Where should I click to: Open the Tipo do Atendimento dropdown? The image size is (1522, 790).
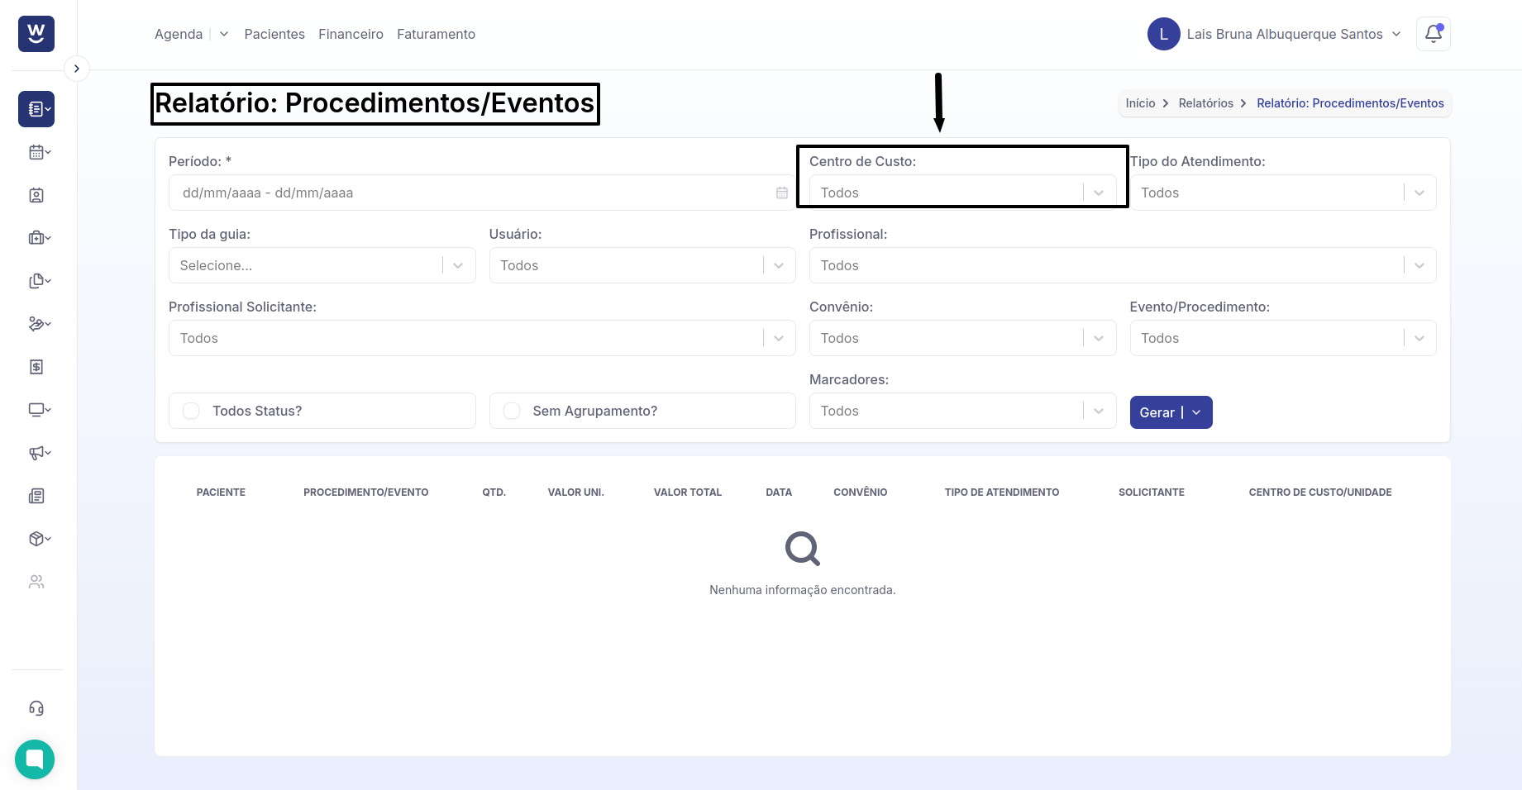(1282, 193)
